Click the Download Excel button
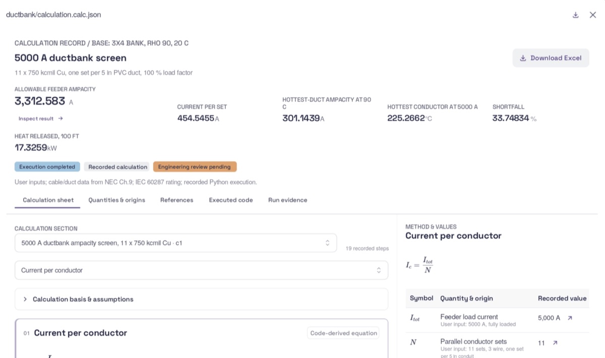The height and width of the screenshot is (358, 605). point(551,58)
